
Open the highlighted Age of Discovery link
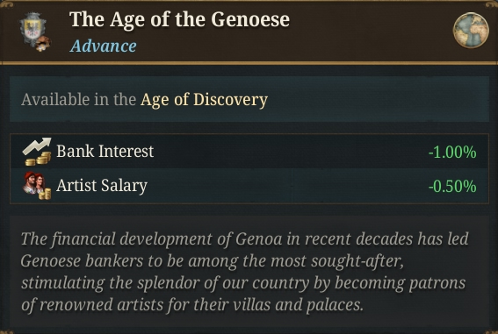205,100
